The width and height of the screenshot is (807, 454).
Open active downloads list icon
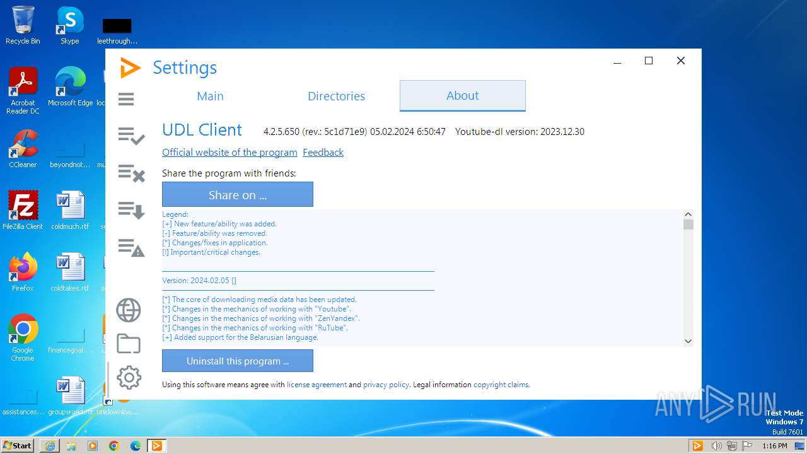(x=131, y=210)
